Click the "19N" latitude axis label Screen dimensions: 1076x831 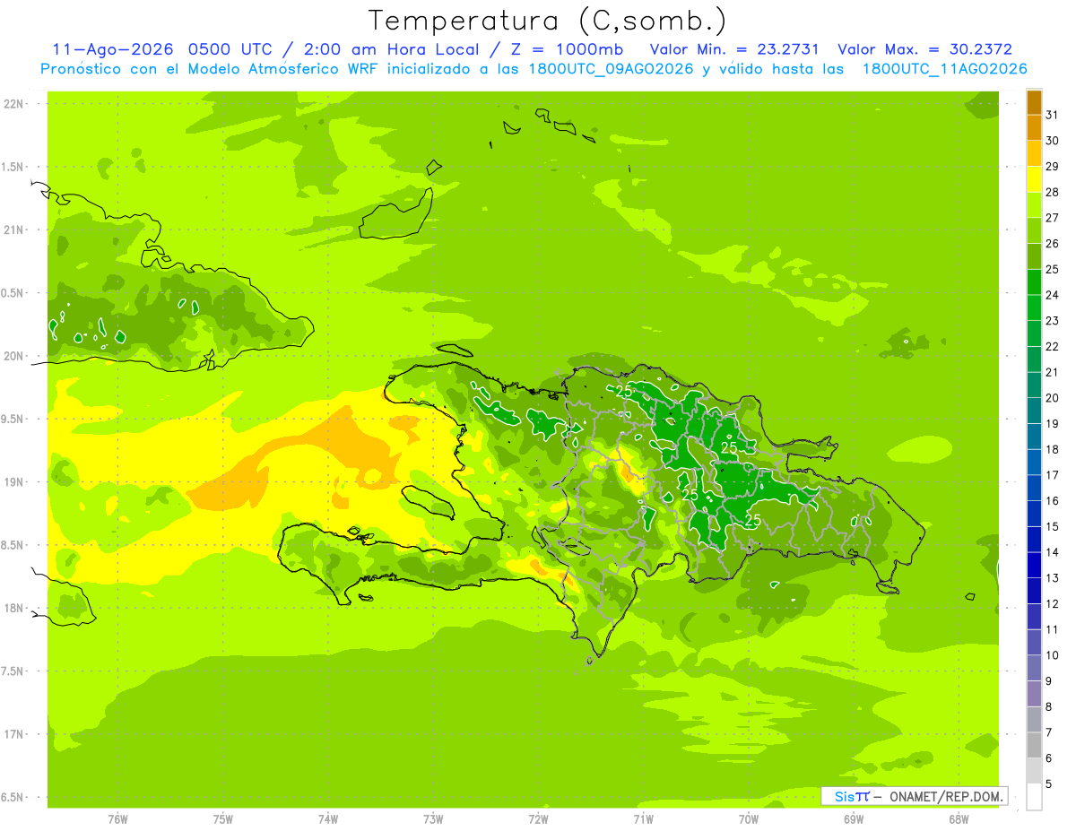pos(13,481)
